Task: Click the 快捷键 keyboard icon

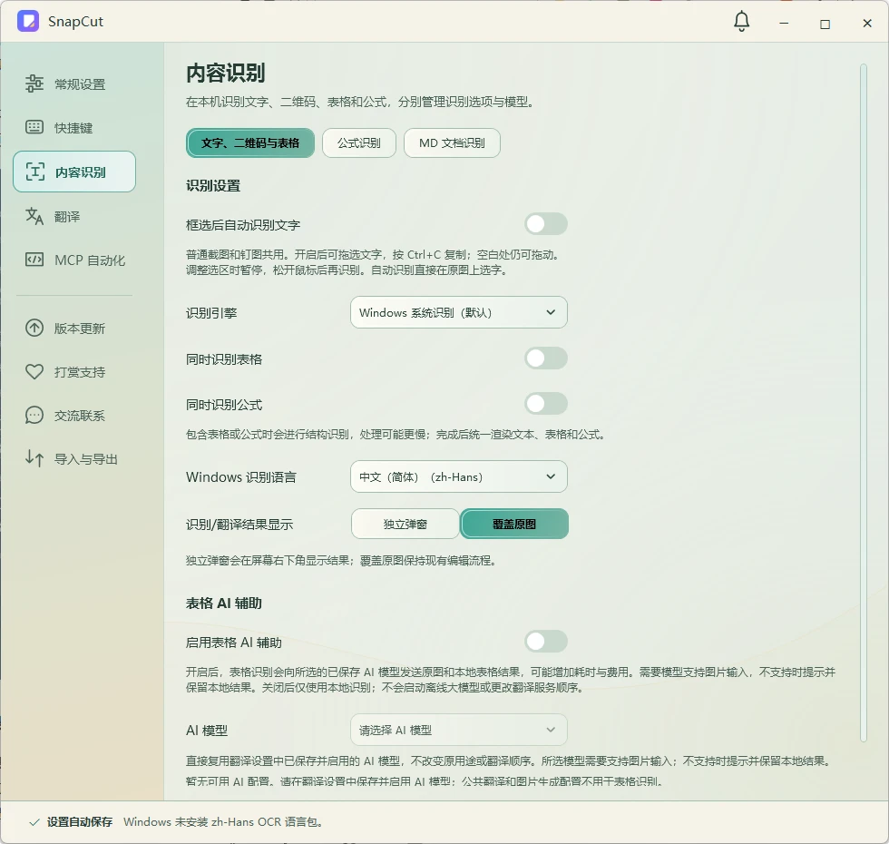Action: [34, 127]
